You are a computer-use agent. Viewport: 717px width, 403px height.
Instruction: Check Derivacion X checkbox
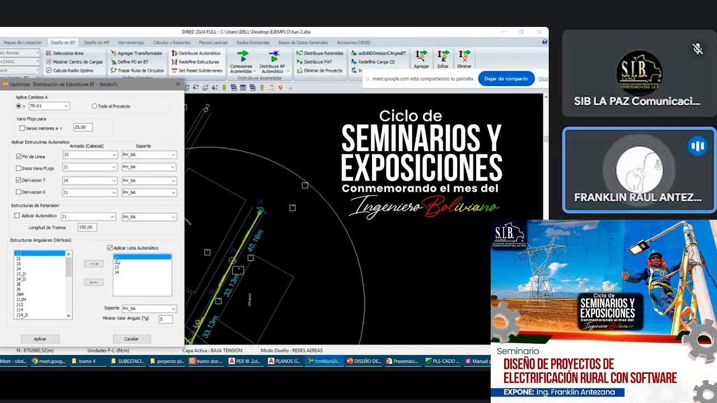18,192
